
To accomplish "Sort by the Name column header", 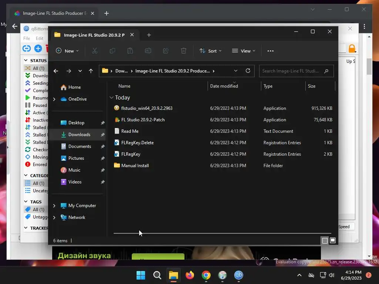I will (124, 86).
